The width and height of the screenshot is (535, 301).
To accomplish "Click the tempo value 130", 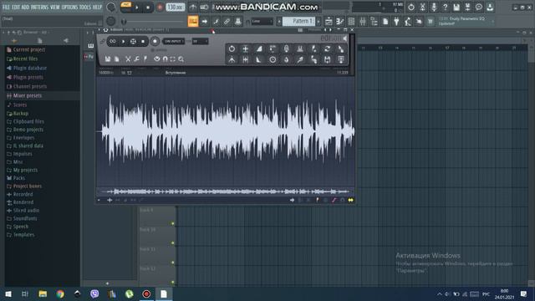I will [176, 8].
